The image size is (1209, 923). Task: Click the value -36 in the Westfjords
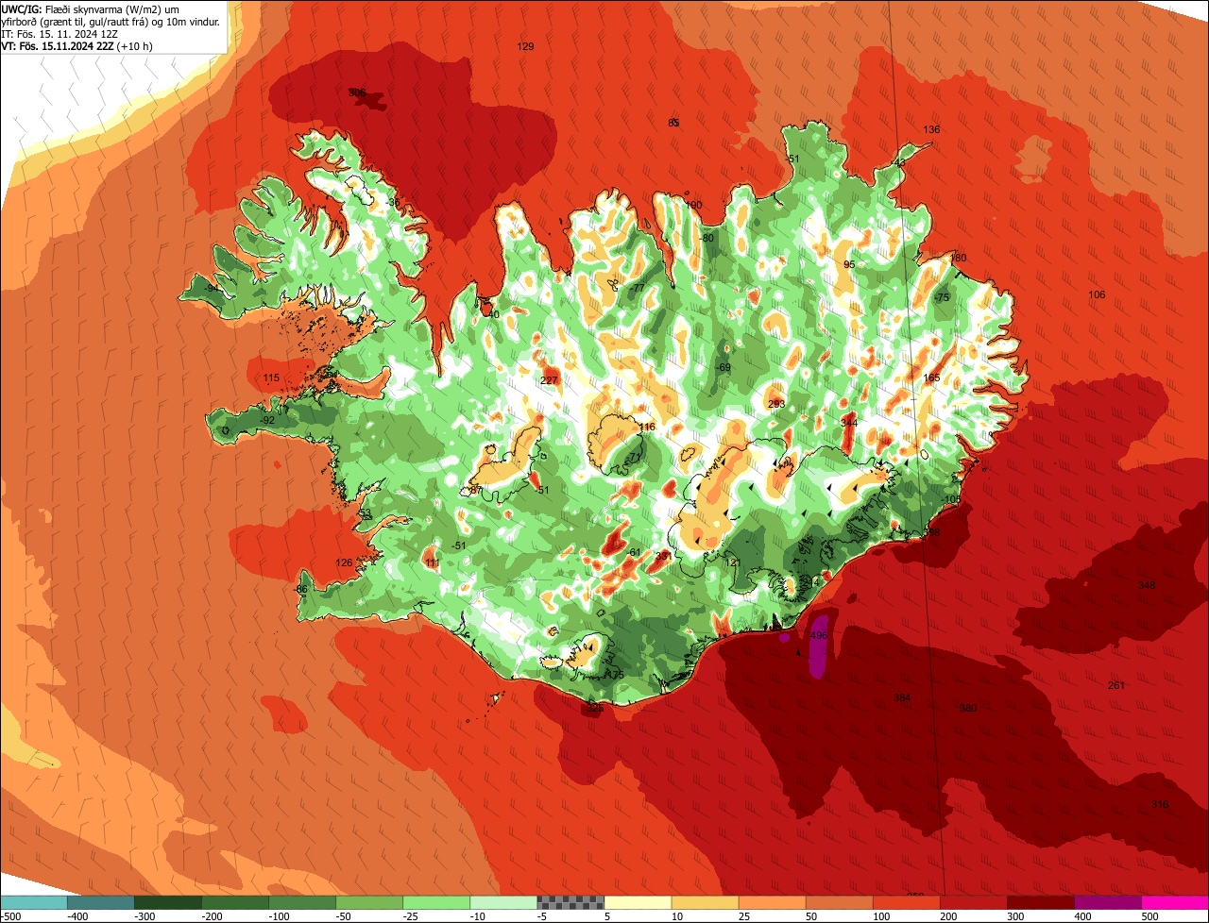393,201
